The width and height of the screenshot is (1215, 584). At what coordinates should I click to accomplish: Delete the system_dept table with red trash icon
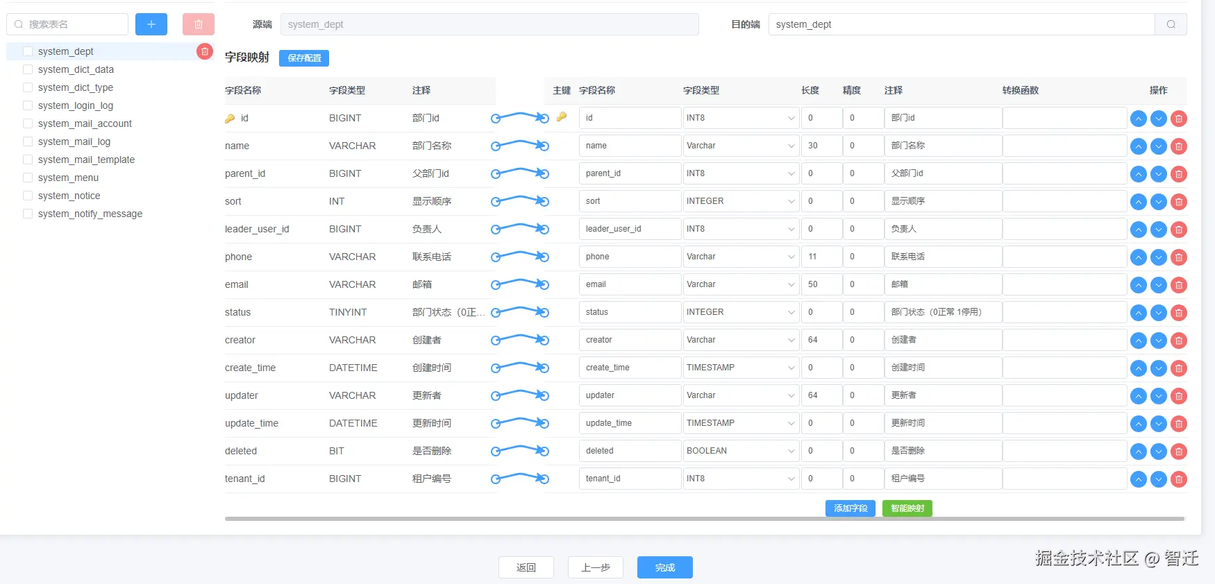point(205,51)
